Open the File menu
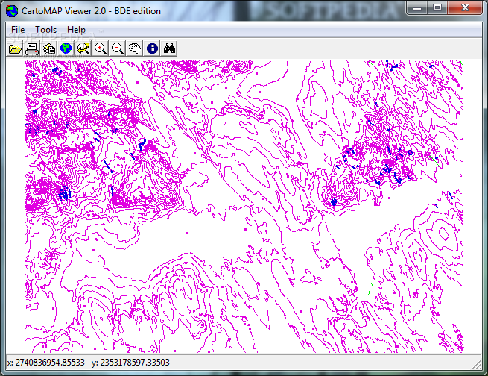The image size is (488, 376). (18, 30)
